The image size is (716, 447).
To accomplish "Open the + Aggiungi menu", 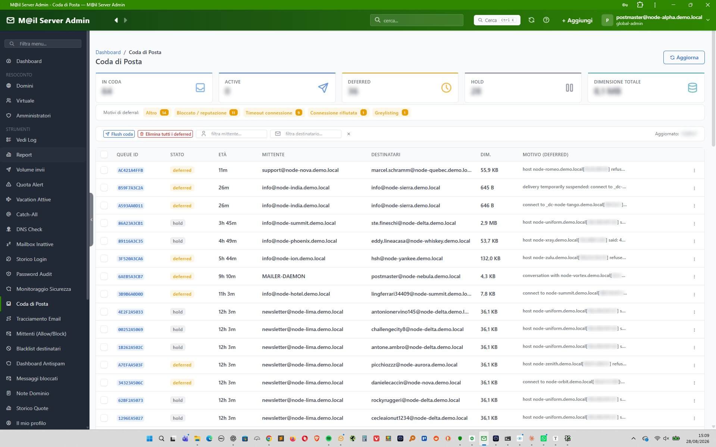I will [577, 20].
